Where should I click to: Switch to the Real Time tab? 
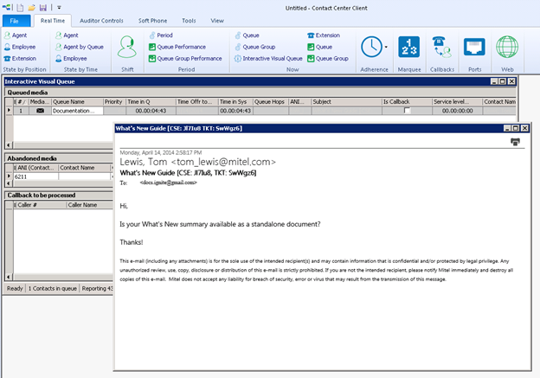click(x=52, y=21)
